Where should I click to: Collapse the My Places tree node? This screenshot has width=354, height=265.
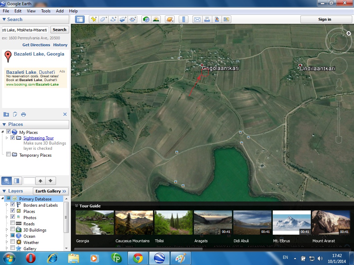(x=2, y=131)
